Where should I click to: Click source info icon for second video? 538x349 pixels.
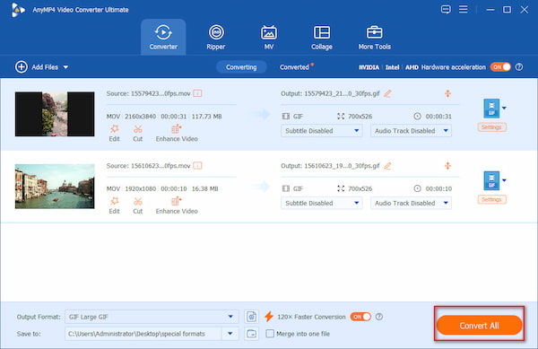click(x=197, y=166)
